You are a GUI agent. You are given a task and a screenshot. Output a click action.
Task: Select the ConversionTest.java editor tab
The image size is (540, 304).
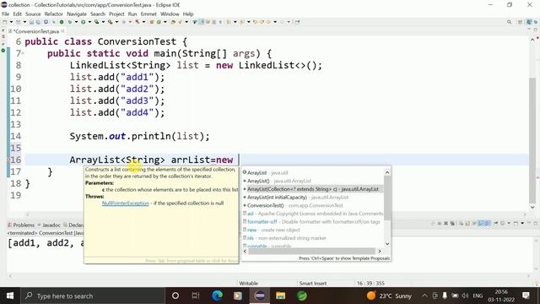point(36,31)
